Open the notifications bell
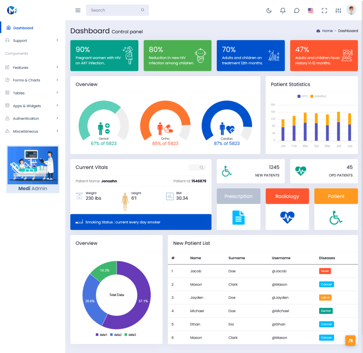This screenshot has height=353, width=363. (283, 11)
